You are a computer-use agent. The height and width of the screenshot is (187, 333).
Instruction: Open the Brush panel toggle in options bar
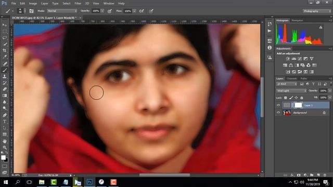point(31,11)
